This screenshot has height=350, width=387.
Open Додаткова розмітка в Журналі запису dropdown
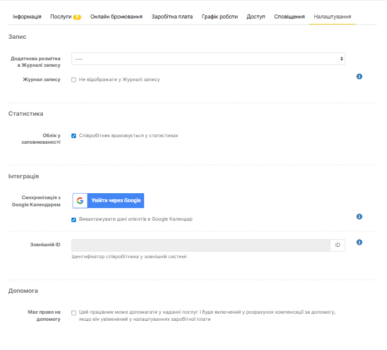(208, 58)
